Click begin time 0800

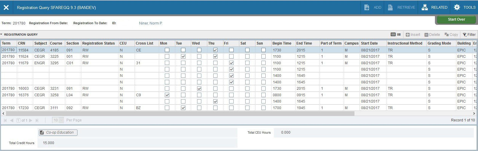pyautogui.click(x=277, y=95)
